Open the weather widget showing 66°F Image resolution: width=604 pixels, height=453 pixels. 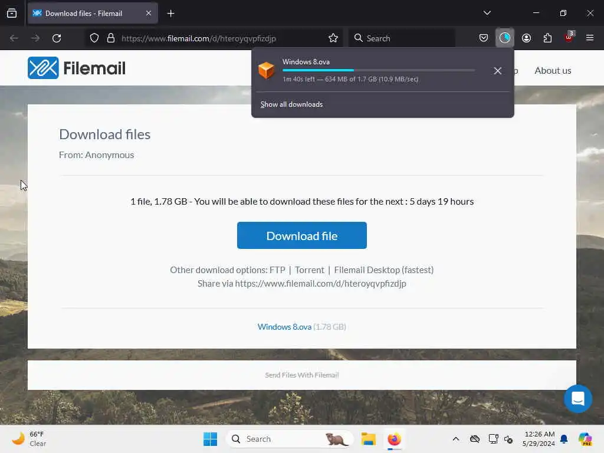pyautogui.click(x=29, y=439)
